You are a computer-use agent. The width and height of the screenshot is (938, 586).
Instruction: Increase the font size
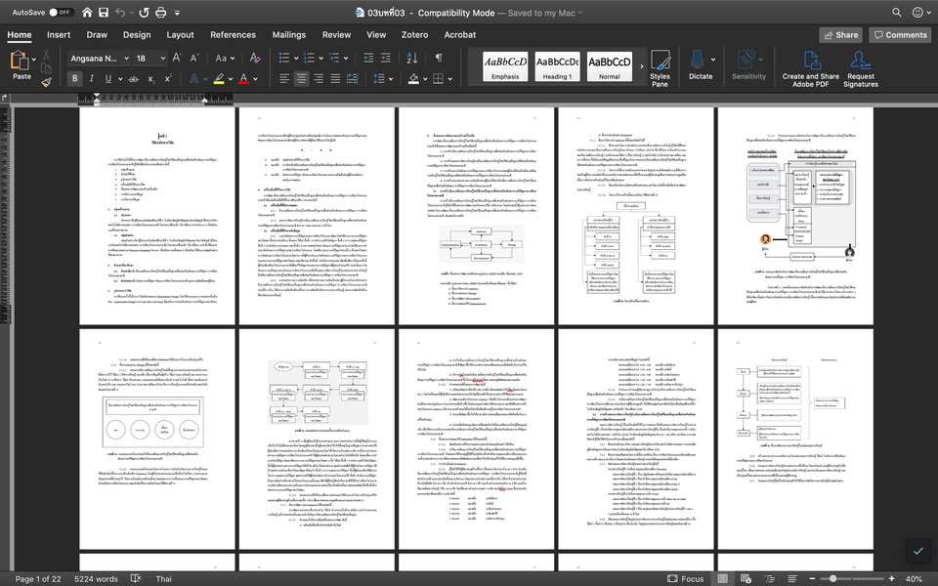(x=177, y=58)
